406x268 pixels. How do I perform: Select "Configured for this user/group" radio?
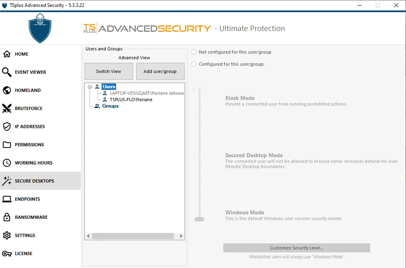pos(194,64)
